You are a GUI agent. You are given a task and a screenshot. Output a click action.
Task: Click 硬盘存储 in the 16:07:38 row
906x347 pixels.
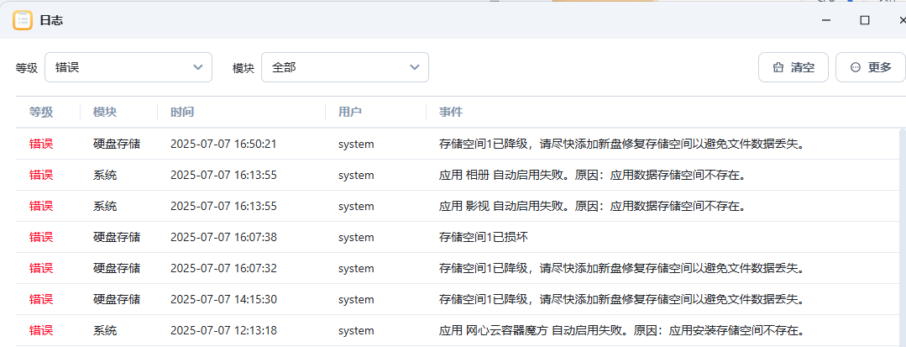[117, 238]
